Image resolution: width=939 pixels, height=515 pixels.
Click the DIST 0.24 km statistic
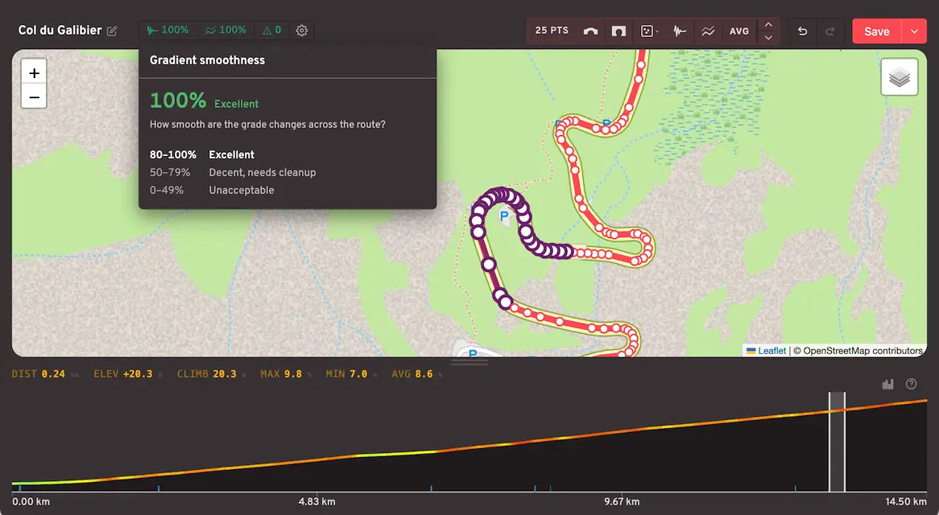click(x=45, y=374)
